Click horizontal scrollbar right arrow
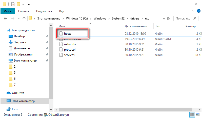Screen dimensions: 202x118 point(199,109)
